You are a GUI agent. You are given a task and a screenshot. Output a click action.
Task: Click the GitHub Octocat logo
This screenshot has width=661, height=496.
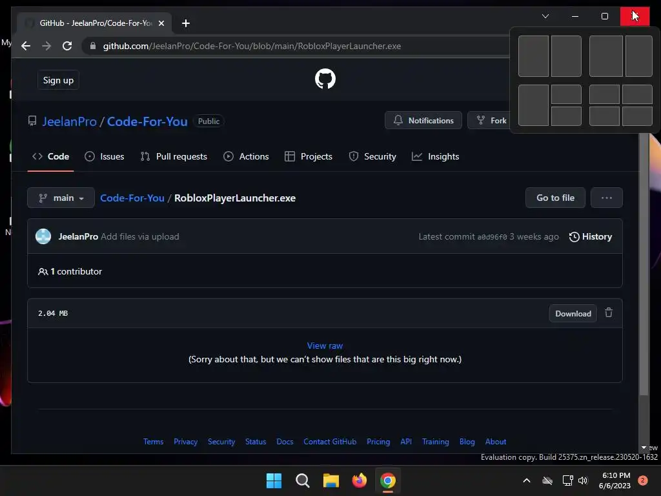click(325, 79)
